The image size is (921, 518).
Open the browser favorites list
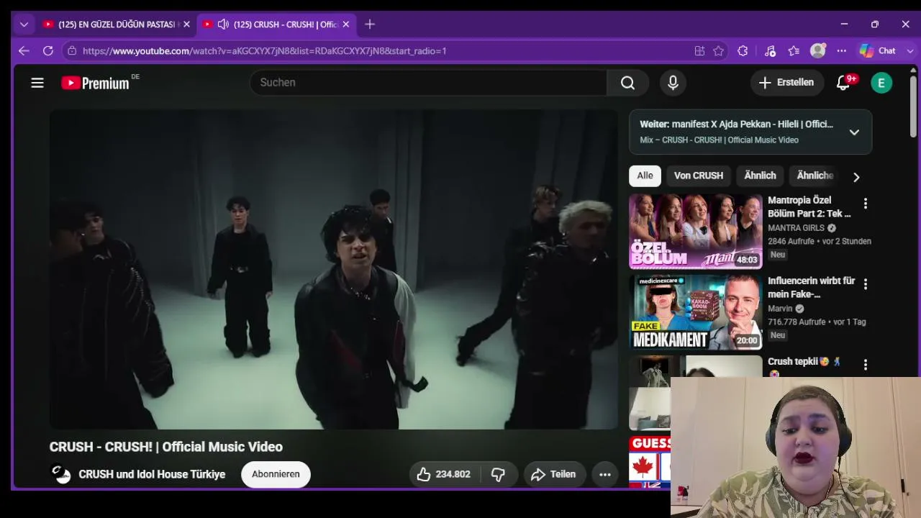[x=794, y=51]
